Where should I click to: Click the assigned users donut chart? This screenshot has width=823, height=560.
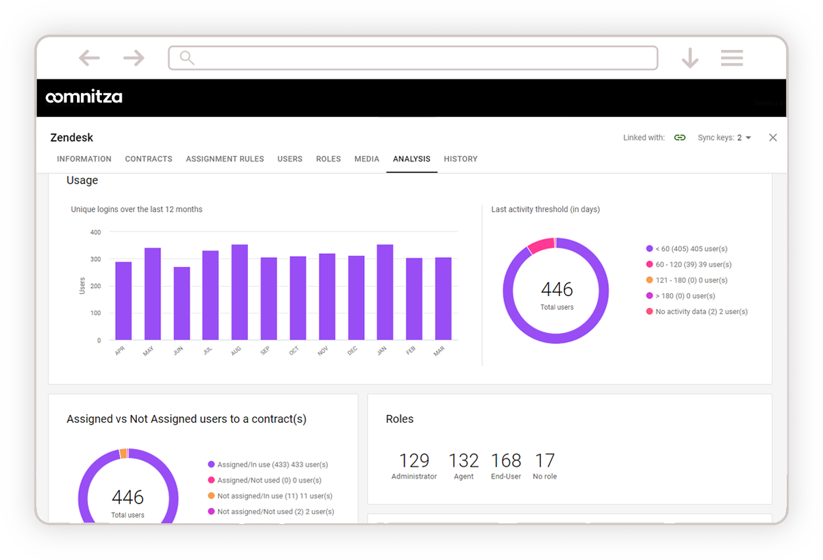[128, 486]
